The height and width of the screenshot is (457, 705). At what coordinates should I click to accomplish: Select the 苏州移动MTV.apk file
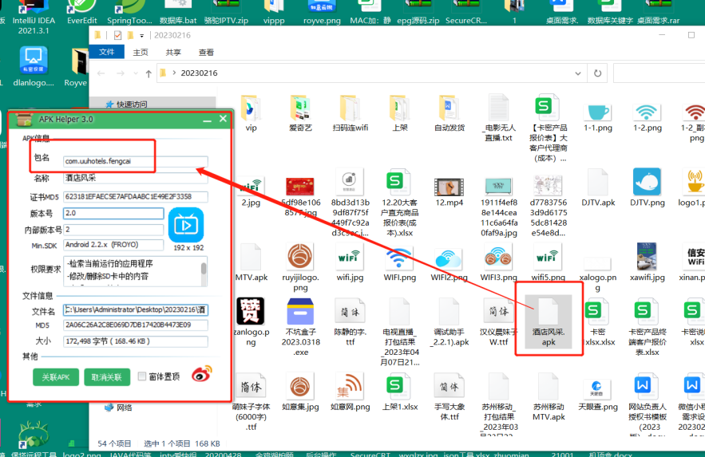[x=549, y=397]
